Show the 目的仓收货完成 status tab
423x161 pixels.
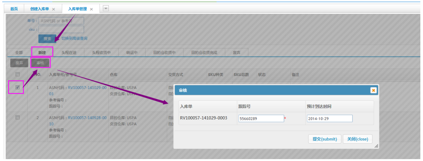click(x=204, y=53)
